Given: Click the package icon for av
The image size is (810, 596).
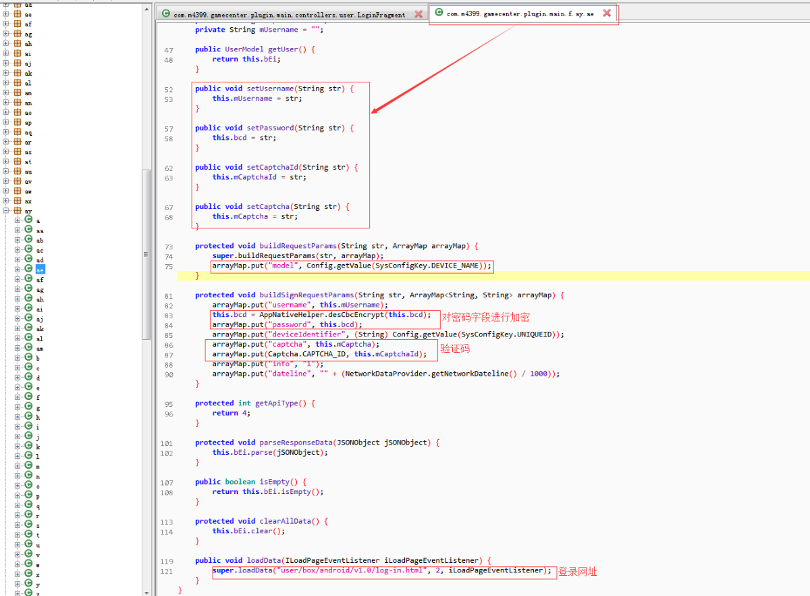Looking at the screenshot, I should tap(18, 181).
